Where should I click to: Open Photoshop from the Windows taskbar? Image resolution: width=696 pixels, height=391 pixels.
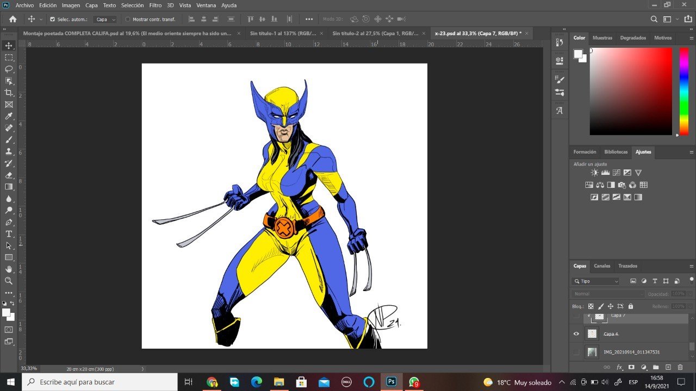[x=391, y=382]
